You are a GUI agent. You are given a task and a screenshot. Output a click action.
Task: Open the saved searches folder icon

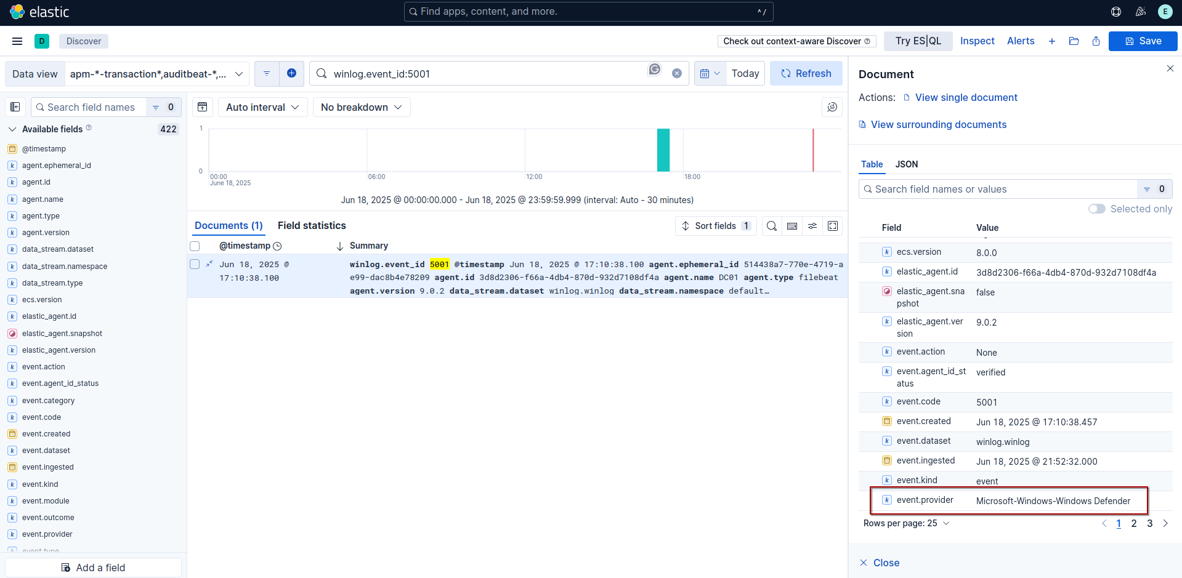click(x=1074, y=41)
